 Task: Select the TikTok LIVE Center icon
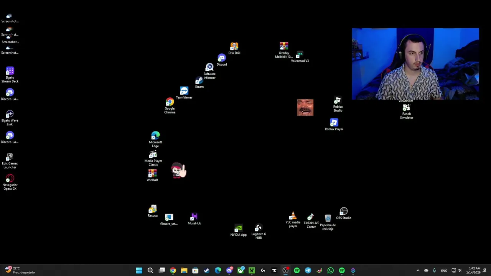point(311,222)
